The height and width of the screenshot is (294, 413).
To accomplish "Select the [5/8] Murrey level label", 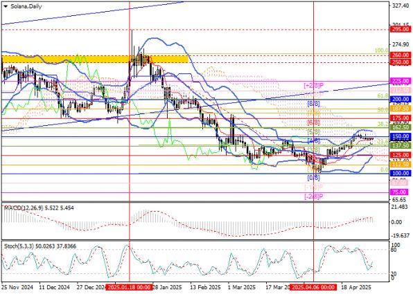I will [x=314, y=131].
